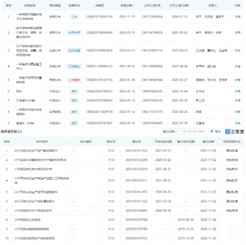Click the 发明名称 column header

(29, 6)
